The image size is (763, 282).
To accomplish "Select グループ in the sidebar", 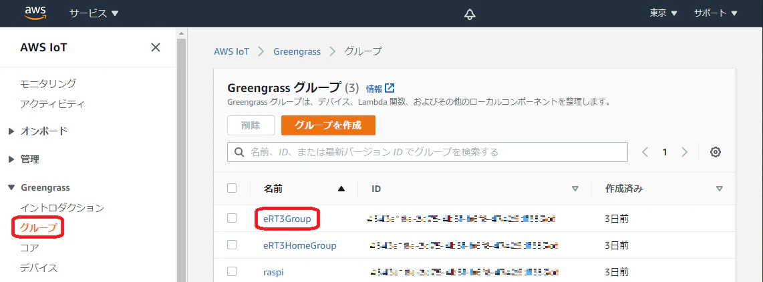I will coord(39,227).
